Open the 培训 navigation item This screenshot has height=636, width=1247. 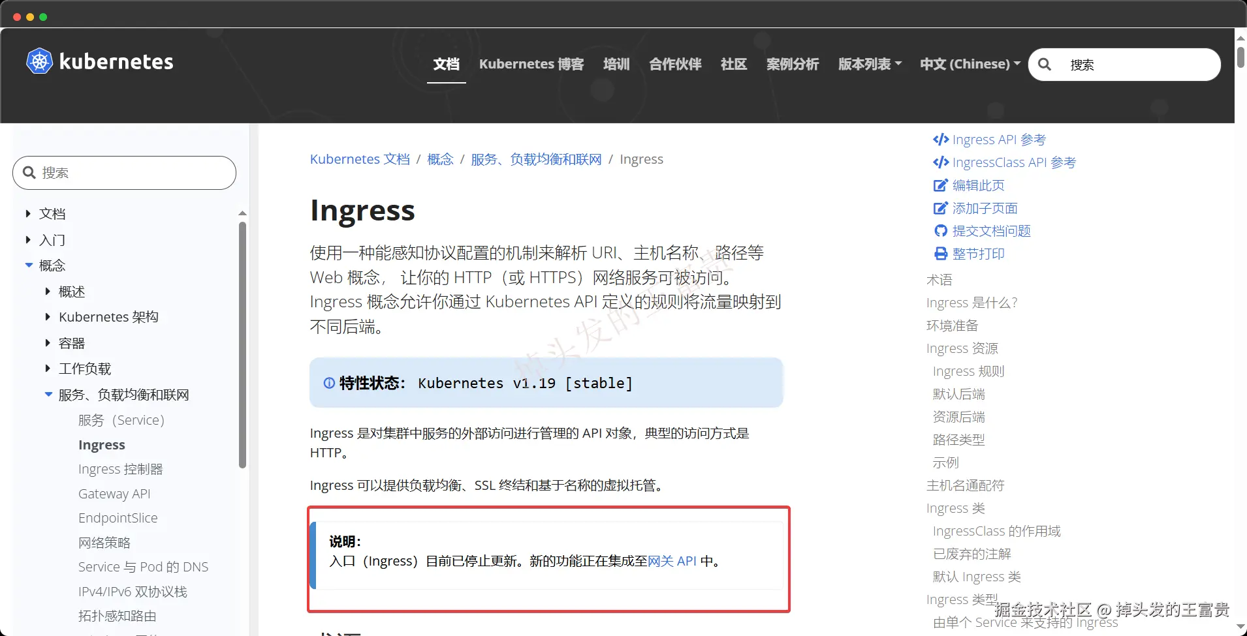point(616,64)
